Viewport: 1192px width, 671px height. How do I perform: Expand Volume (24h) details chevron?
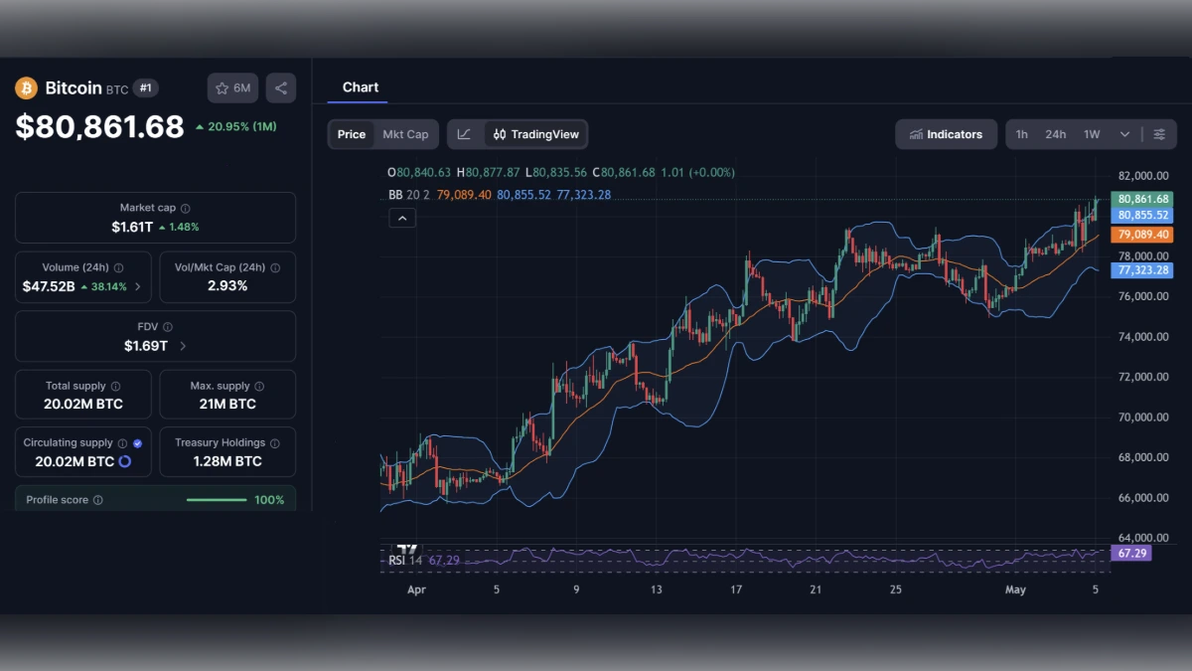click(x=138, y=287)
